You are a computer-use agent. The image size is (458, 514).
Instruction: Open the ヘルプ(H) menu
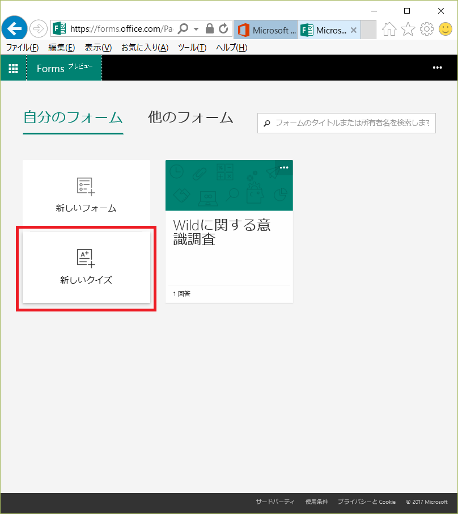(x=232, y=48)
